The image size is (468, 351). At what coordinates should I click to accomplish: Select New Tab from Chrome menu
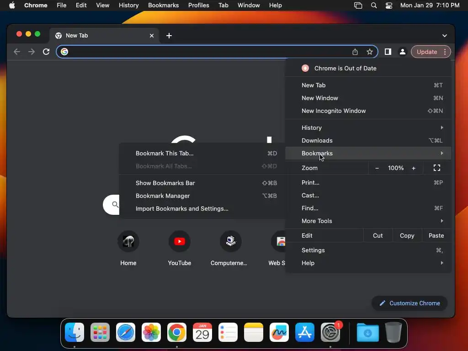[x=368, y=85]
